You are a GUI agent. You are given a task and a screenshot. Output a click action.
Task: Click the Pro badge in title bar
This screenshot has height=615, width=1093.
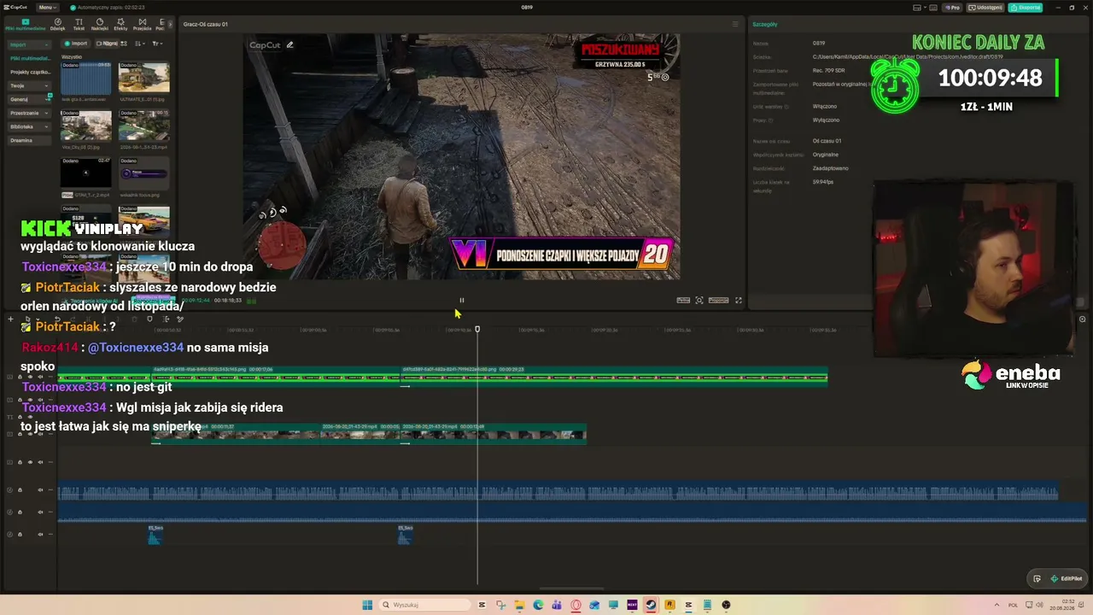click(x=952, y=8)
